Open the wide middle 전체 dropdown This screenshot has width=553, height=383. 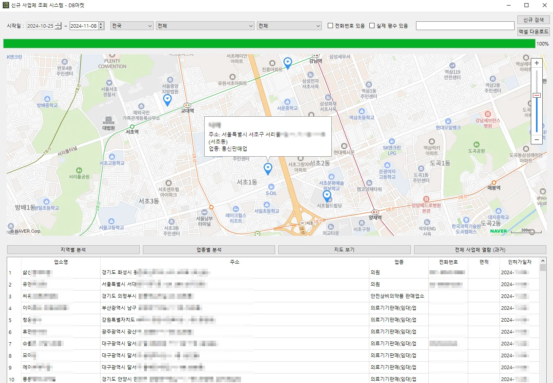(x=205, y=26)
